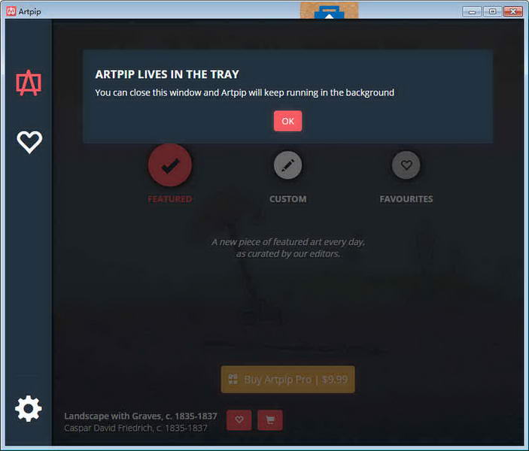Image resolution: width=529 pixels, height=451 pixels.
Task: Select the Favourites heart circle icon
Action: tap(406, 165)
